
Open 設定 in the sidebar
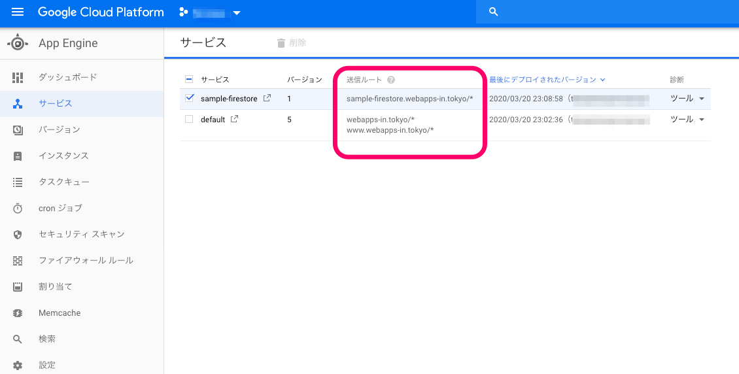[47, 365]
